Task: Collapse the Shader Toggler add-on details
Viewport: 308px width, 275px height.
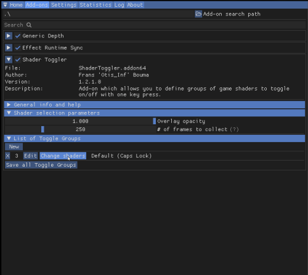Action: [x=9, y=60]
